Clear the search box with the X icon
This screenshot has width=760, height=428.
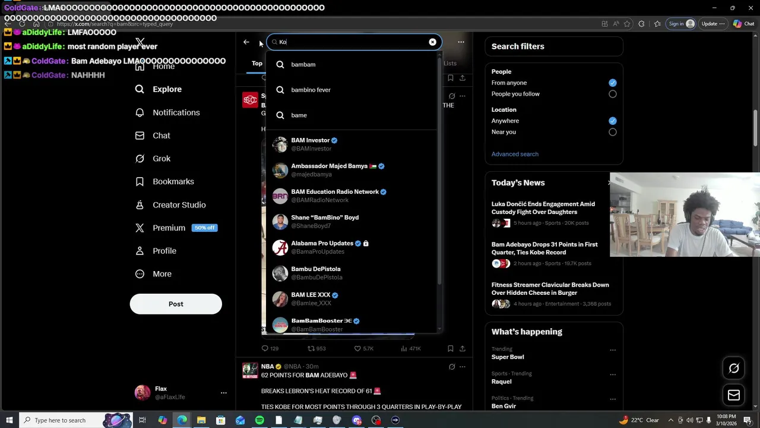(x=432, y=42)
